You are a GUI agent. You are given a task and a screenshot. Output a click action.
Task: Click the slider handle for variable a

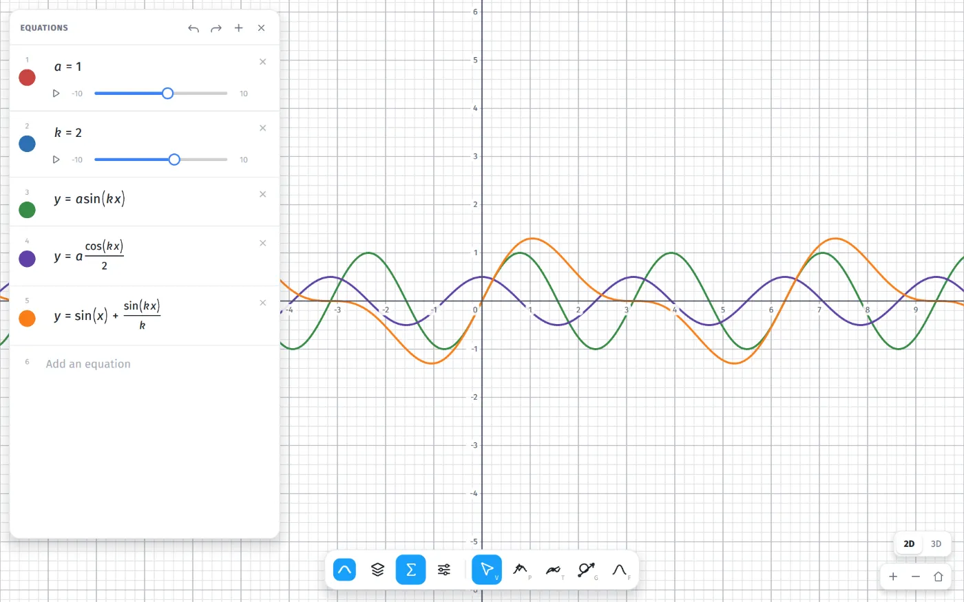(167, 94)
